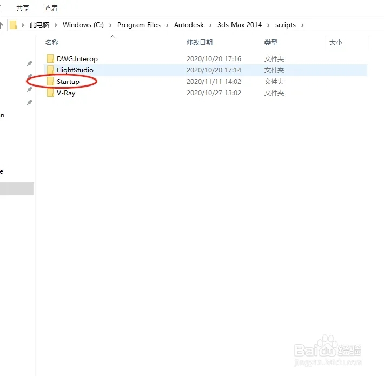Navigate to 此电脑 in breadcrumb
384x376 pixels.
[39, 25]
